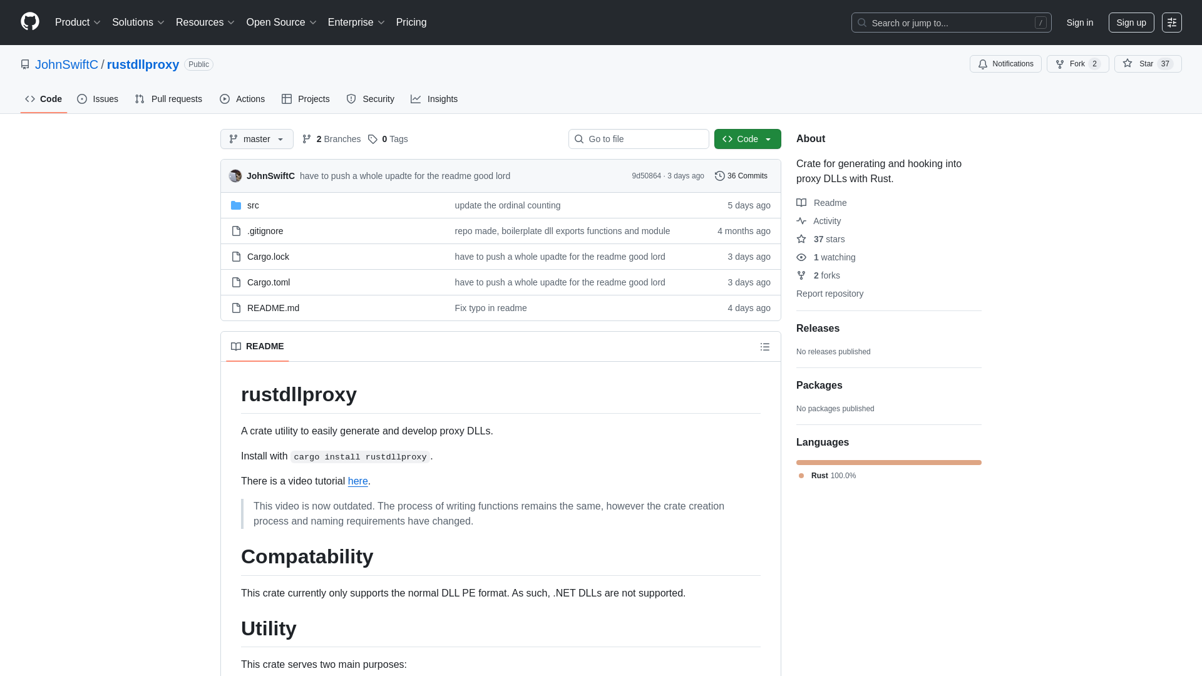Fork the rustdllproxy repository

click(1077, 64)
